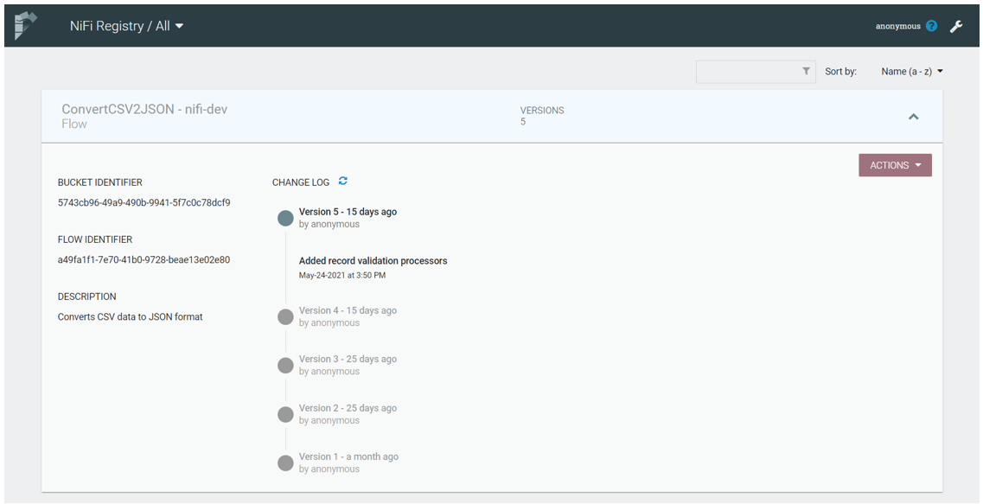Screen dimensions: 983x504
Task: Click the 'Converts CSV data to JSON format' description
Action: [131, 316]
